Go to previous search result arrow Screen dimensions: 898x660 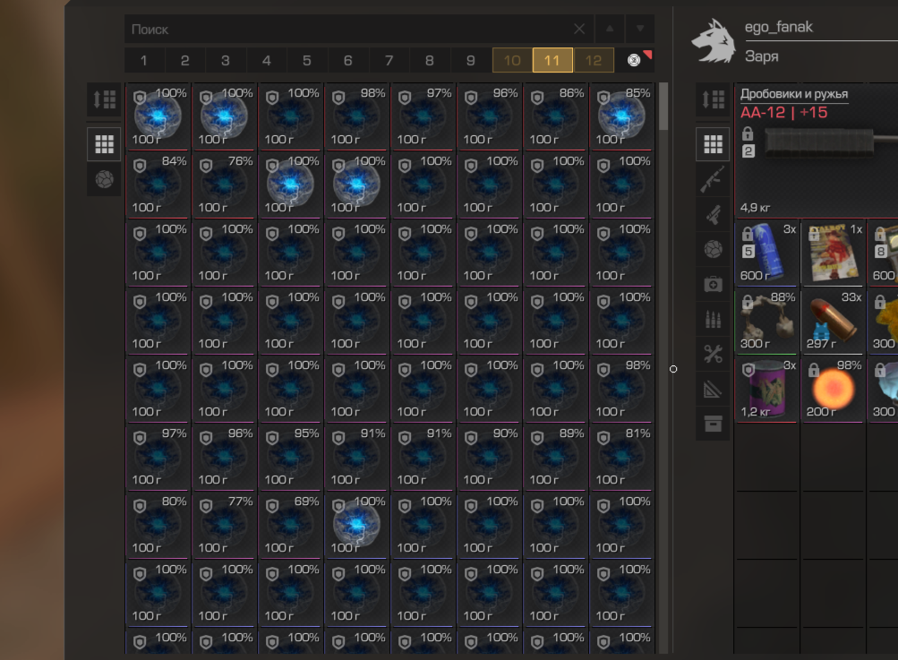tap(610, 29)
